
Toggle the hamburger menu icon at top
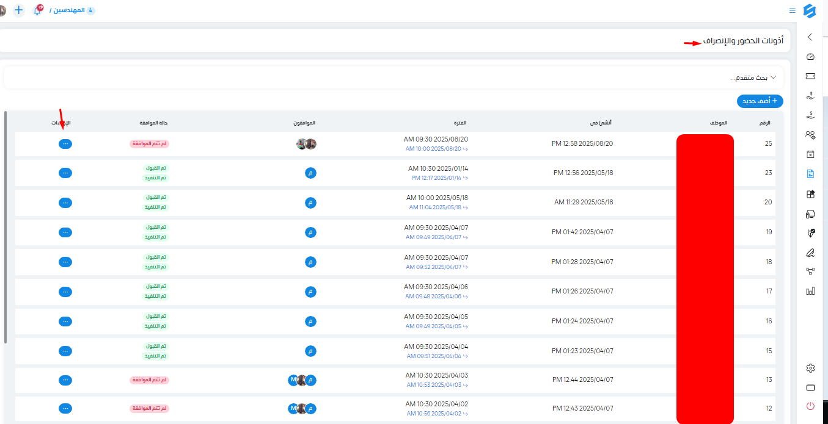point(792,10)
